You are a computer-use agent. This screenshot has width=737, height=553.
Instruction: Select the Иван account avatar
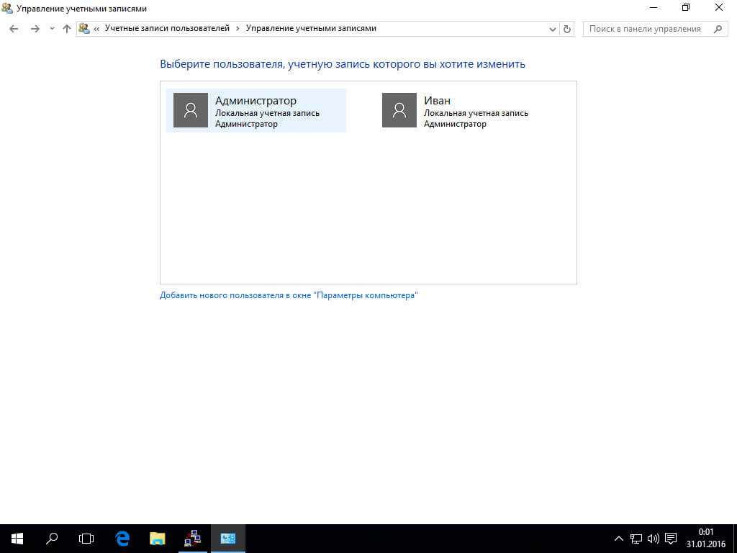399,110
